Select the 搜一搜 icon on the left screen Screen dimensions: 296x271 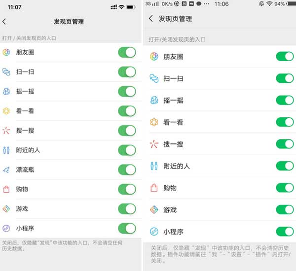click(x=6, y=131)
